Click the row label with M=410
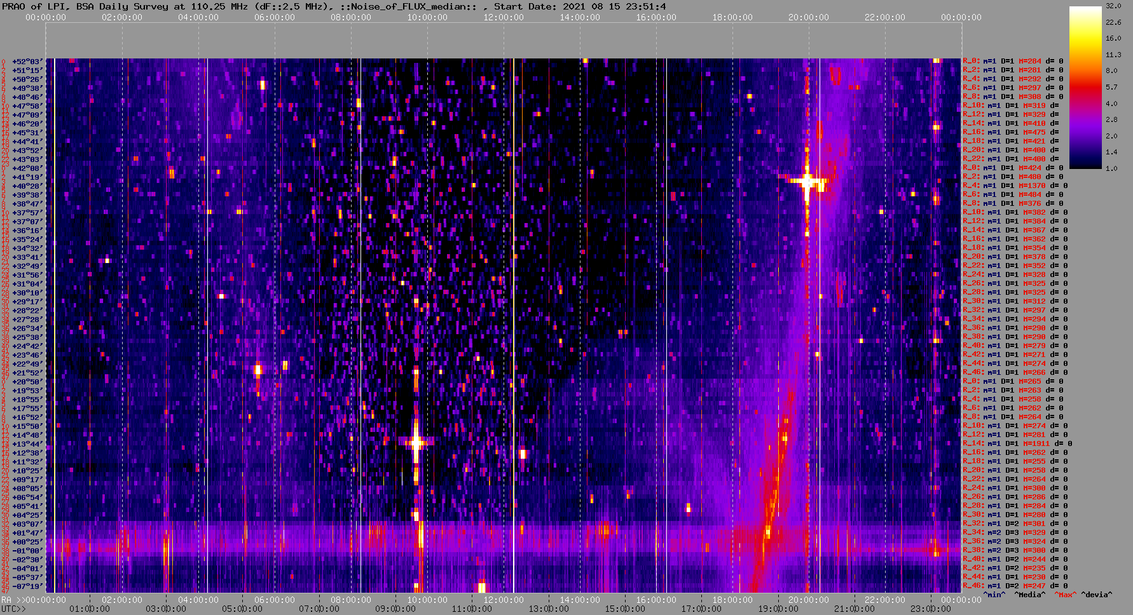The width and height of the screenshot is (1133, 615). pyautogui.click(x=1010, y=124)
